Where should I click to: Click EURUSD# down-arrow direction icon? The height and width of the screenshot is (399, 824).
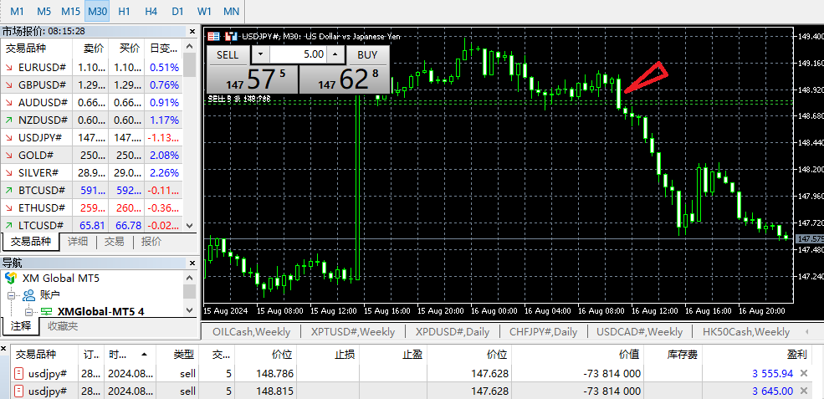pos(9,68)
